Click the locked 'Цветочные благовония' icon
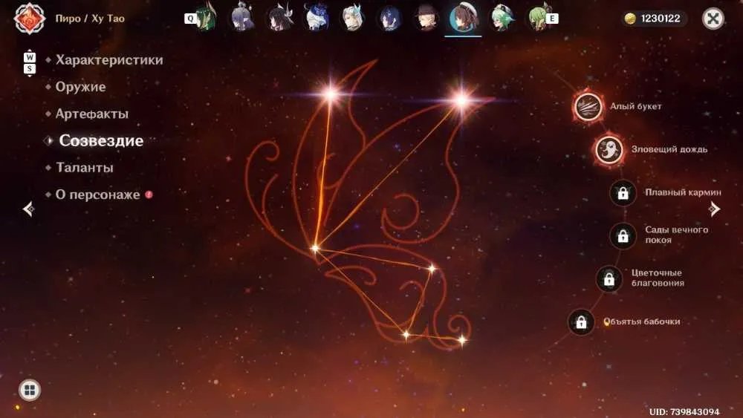Image resolution: width=743 pixels, height=418 pixels. coord(609,279)
